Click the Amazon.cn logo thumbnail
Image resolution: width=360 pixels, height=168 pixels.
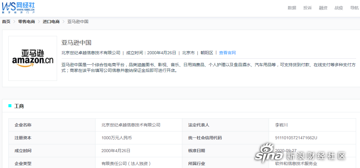[33, 58]
